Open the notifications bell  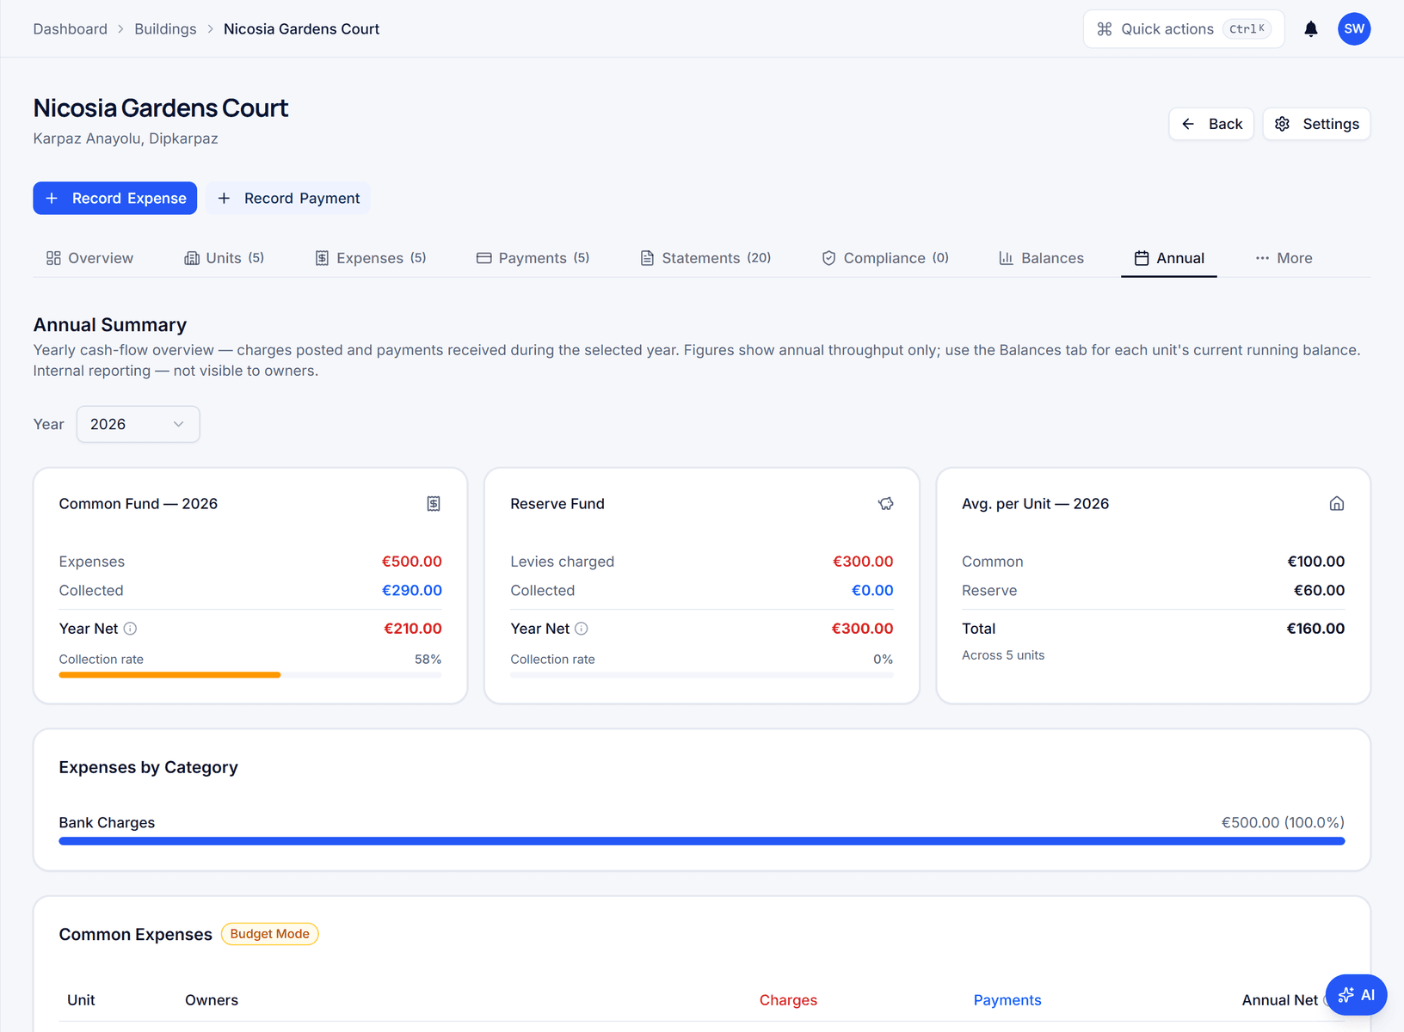(1310, 29)
